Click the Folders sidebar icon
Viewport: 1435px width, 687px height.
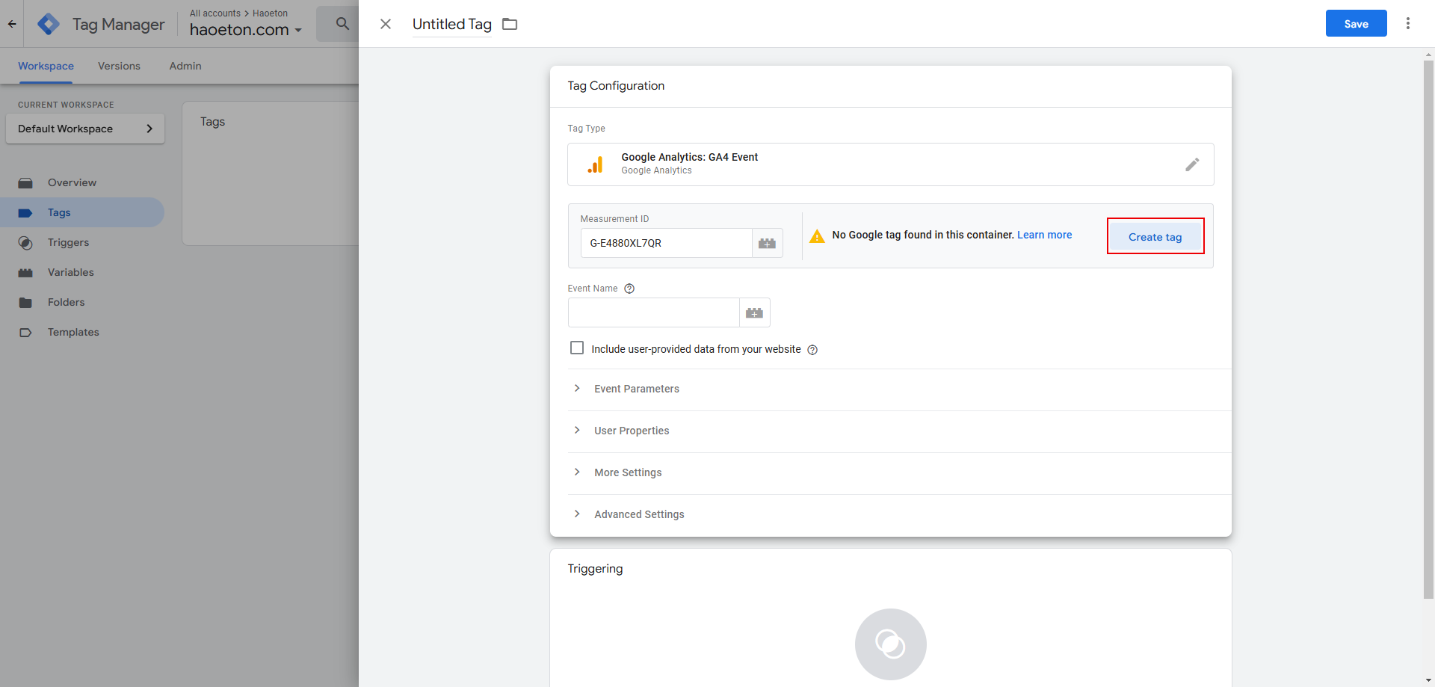pyautogui.click(x=25, y=303)
